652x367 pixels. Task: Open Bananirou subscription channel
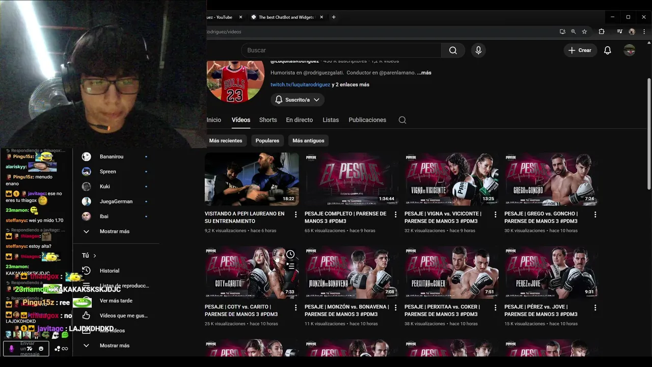tap(116, 156)
